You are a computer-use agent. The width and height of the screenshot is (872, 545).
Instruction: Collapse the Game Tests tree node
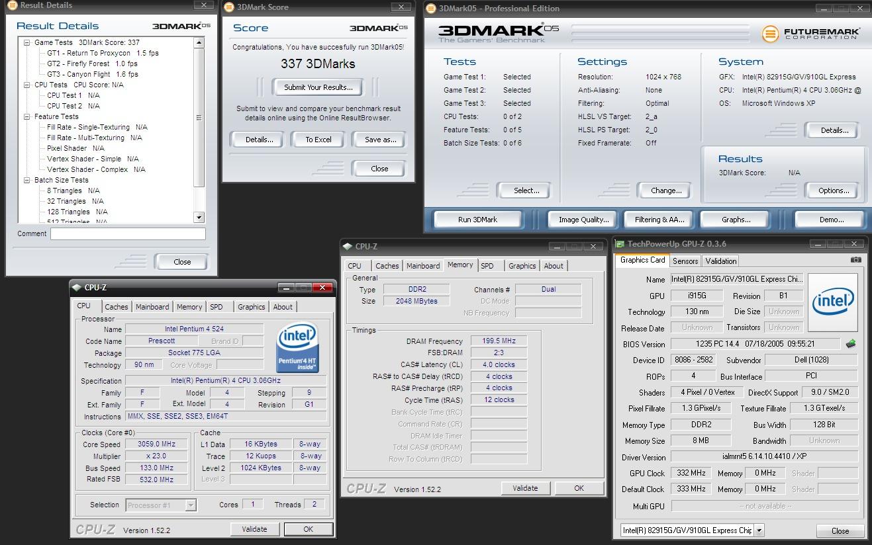coord(27,42)
